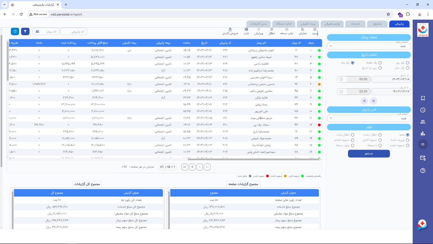Go to last page of table pagination
433x244 pixels.
tap(184, 167)
